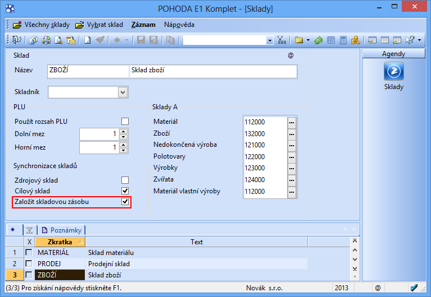Click the Sklad zboží description field
The image size is (431, 297).
tap(213, 71)
